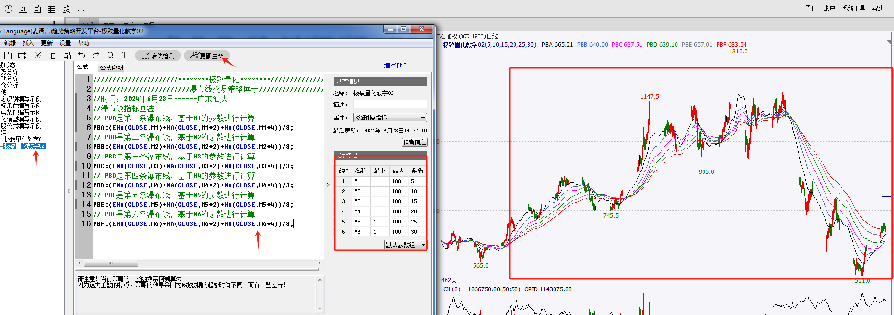Collapse the side panel using the right chevron
Viewport: 894px width, 315px height.
(328, 184)
